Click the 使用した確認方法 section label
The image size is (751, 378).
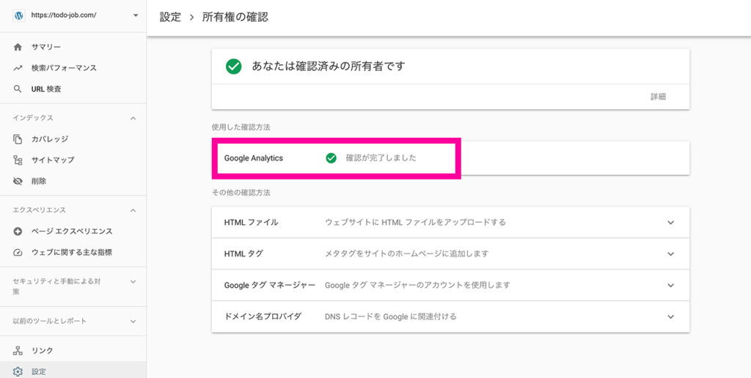[x=241, y=127]
